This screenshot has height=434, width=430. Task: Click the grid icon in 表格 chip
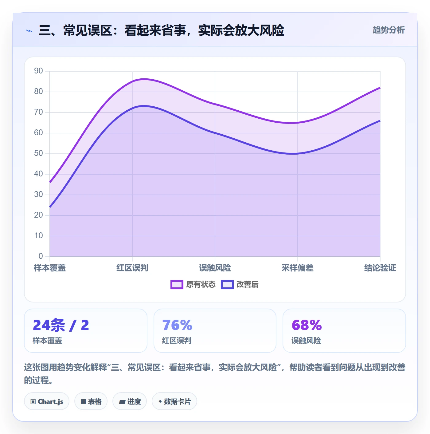click(x=83, y=401)
